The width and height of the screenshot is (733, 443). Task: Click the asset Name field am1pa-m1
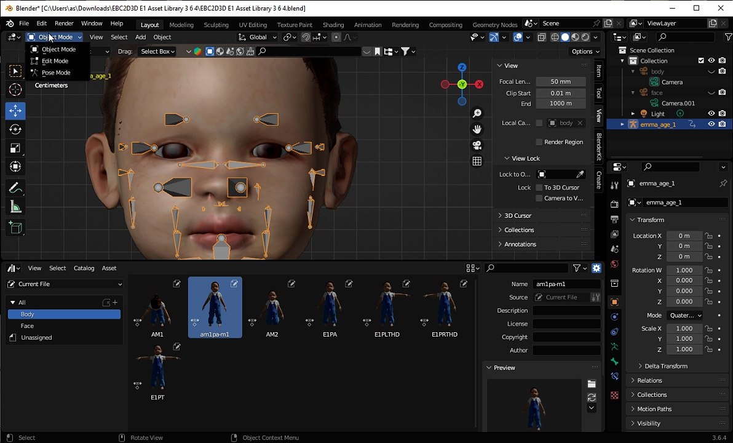[566, 284]
